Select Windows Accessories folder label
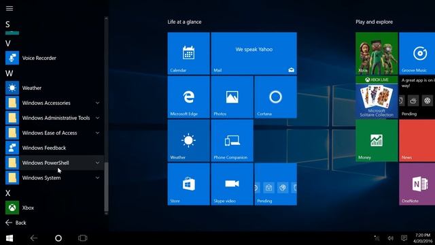The height and width of the screenshot is (245, 435). coord(46,103)
